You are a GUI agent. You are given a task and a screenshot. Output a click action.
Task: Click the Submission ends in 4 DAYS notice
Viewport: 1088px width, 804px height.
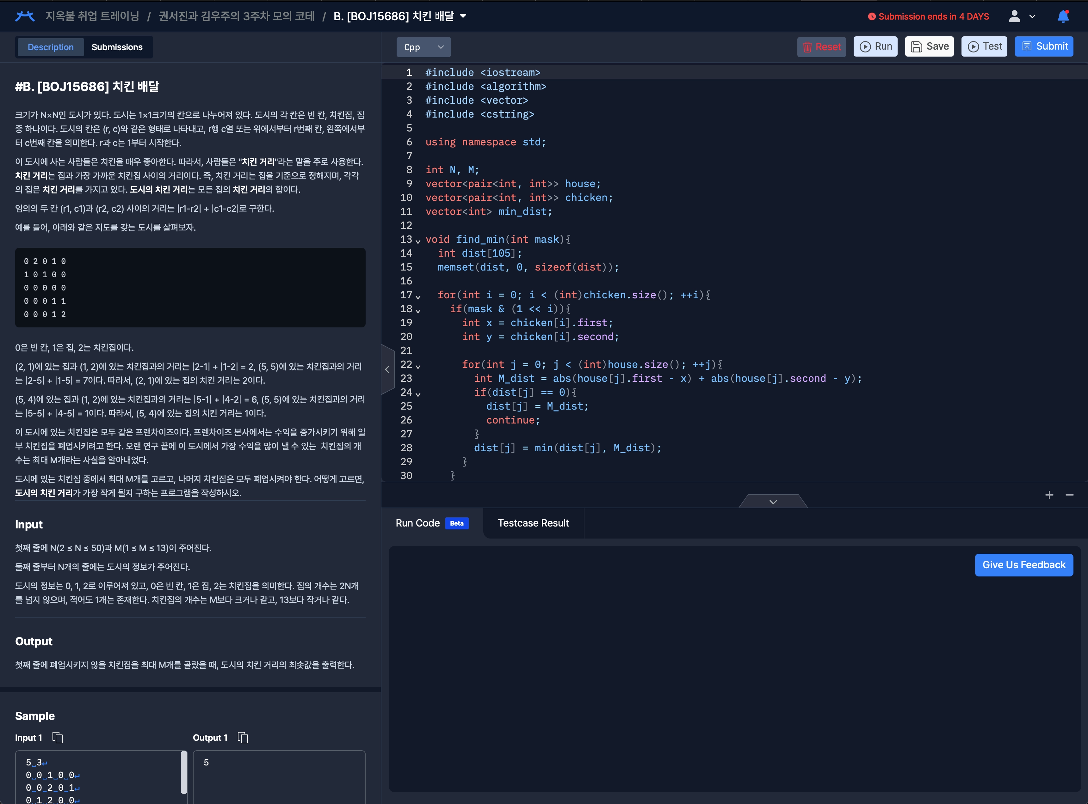[933, 16]
